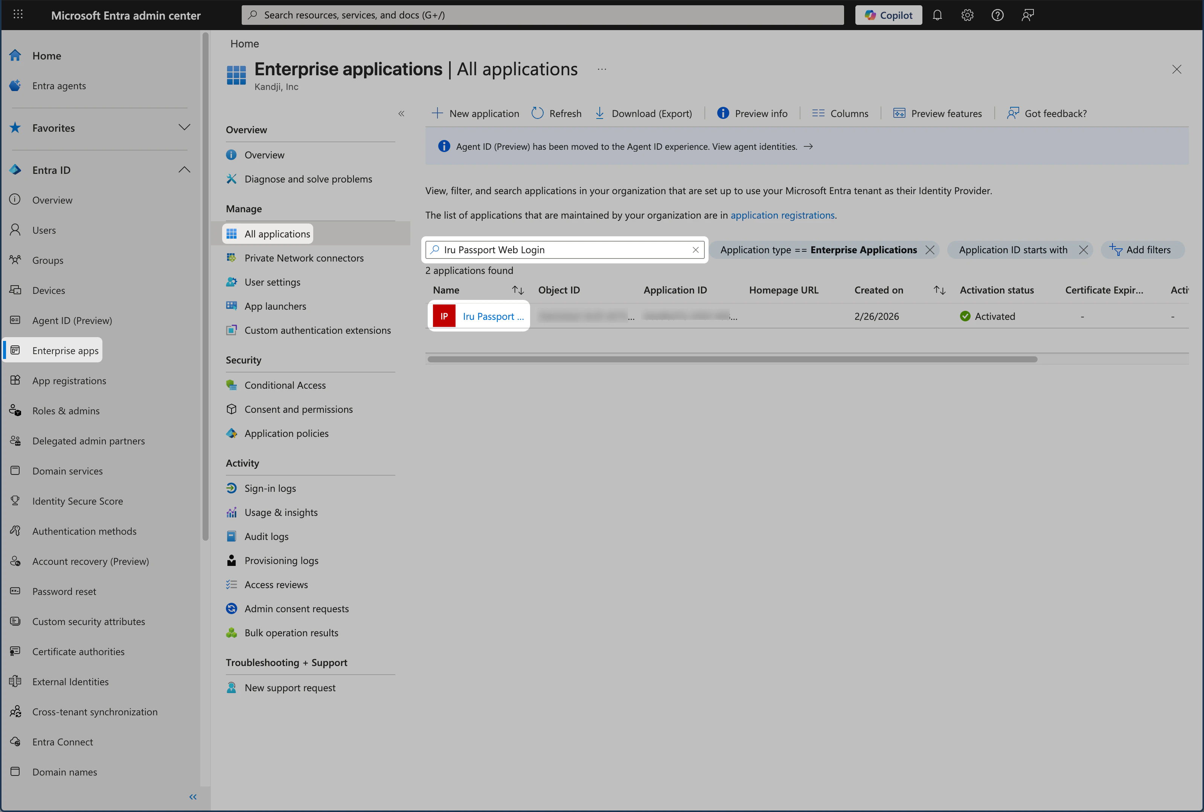Clear the search field with the X
Image resolution: width=1204 pixels, height=812 pixels.
[695, 249]
